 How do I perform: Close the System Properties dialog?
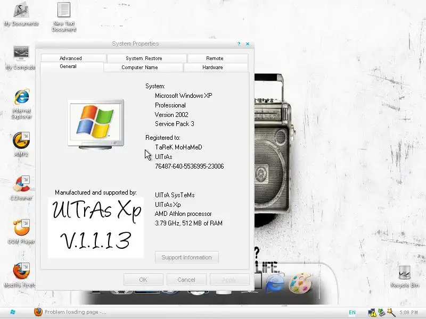[x=248, y=44]
